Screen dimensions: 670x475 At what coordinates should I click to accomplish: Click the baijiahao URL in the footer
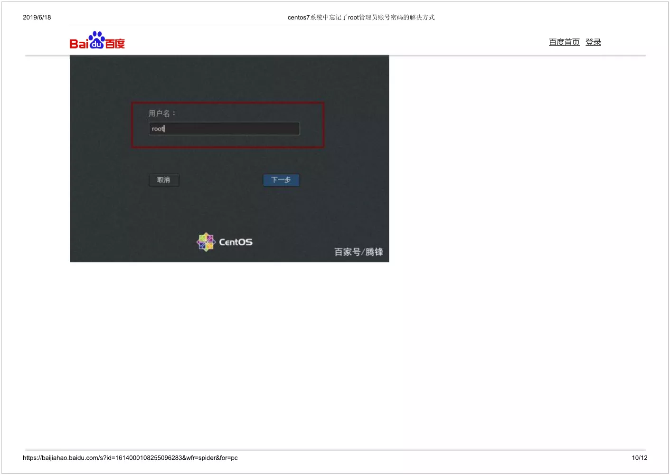click(x=130, y=458)
